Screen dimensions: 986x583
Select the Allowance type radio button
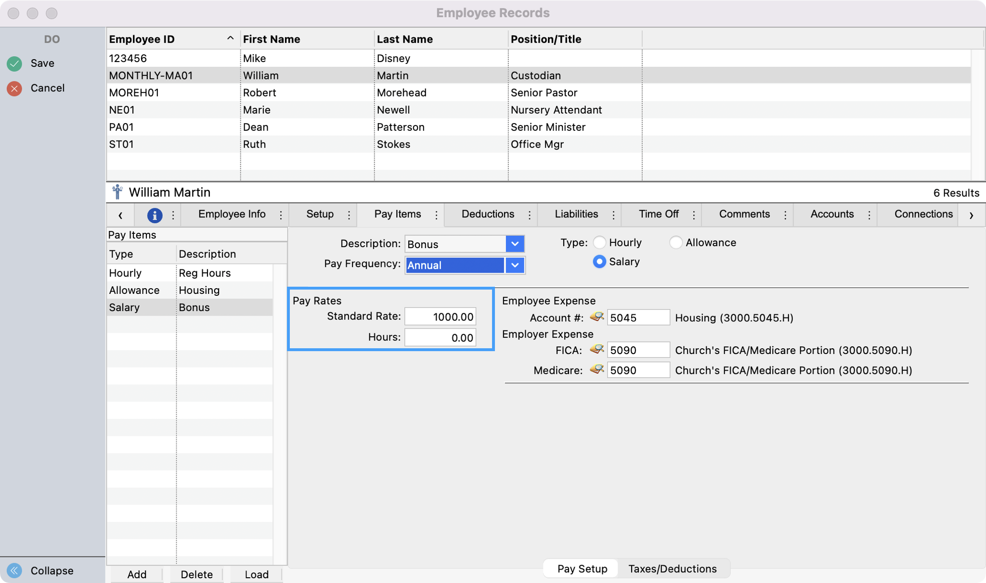676,242
